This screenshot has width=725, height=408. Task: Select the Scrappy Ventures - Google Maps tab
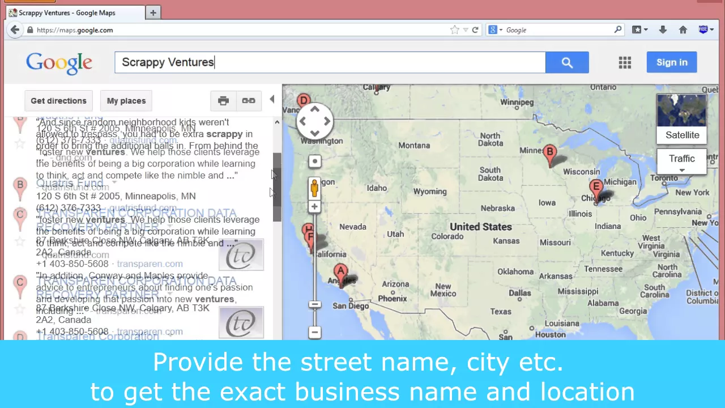pos(74,12)
